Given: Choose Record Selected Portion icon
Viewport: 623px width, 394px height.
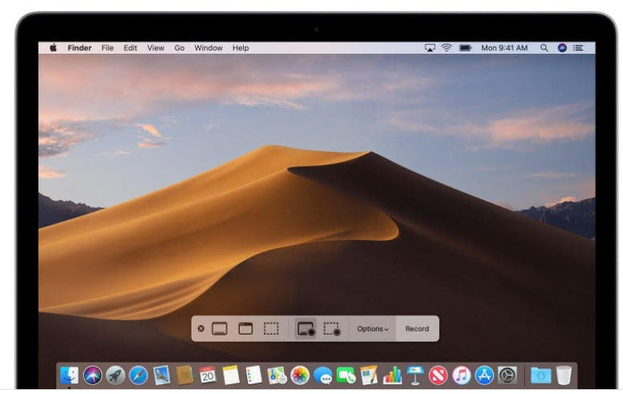Looking at the screenshot, I should coord(332,329).
